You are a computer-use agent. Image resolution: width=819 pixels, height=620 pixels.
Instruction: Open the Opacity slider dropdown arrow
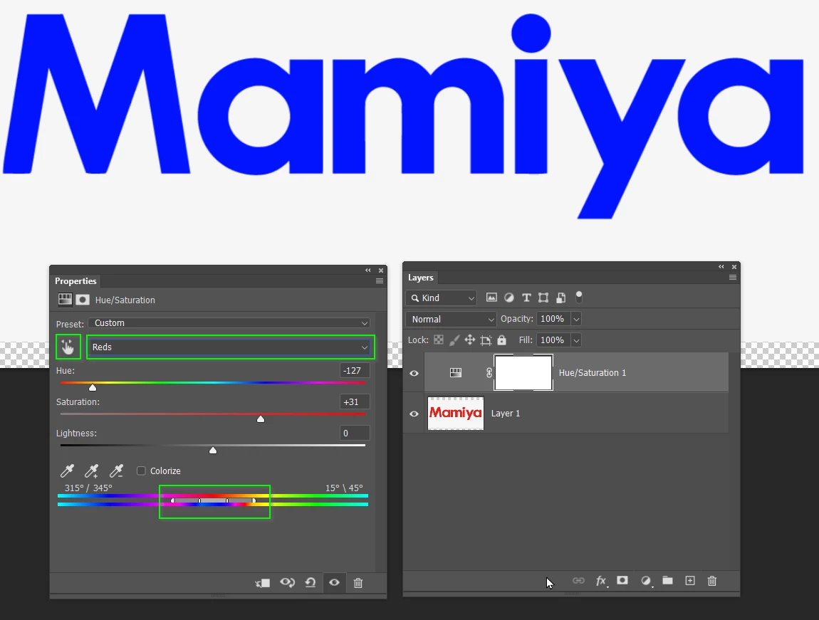[x=576, y=319]
